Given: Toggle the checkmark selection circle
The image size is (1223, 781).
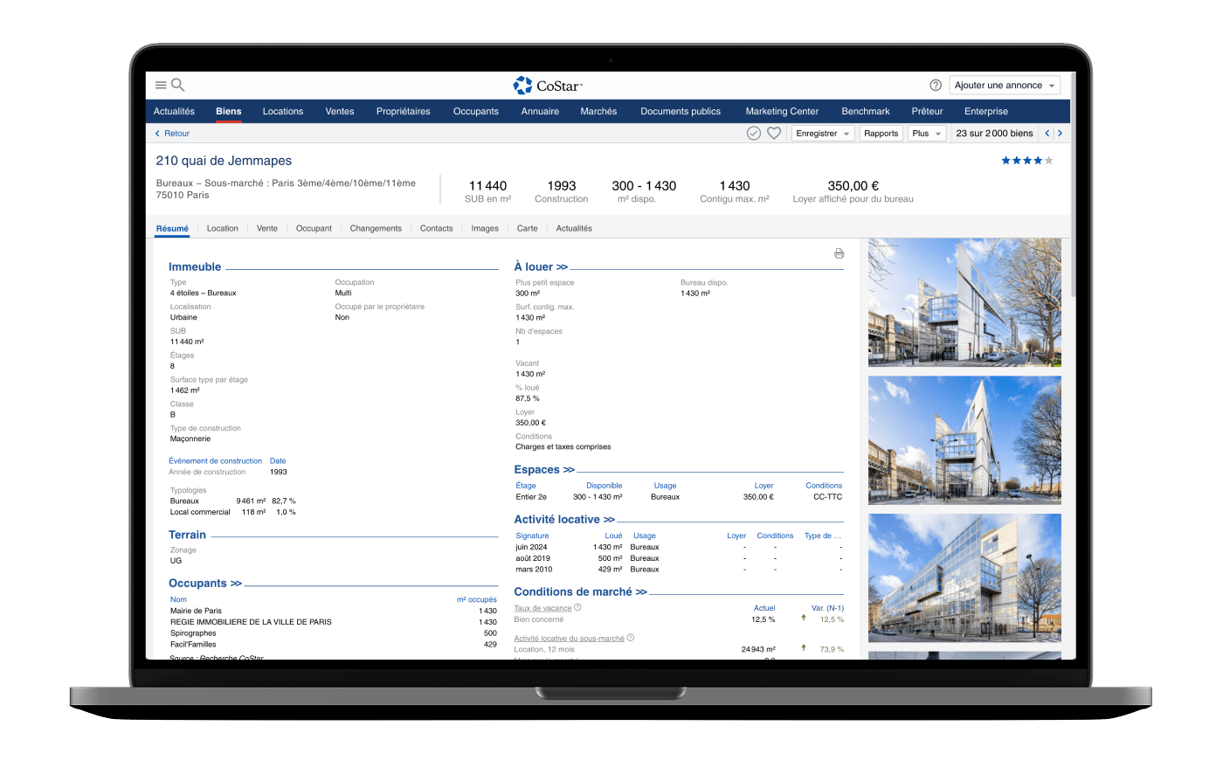Looking at the screenshot, I should pos(754,134).
